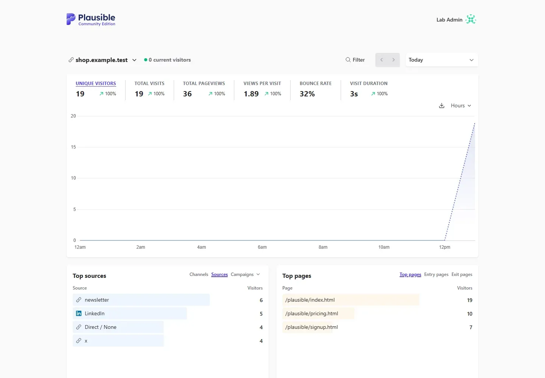Click the LinkedIn source name
The image size is (545, 378).
95,313
